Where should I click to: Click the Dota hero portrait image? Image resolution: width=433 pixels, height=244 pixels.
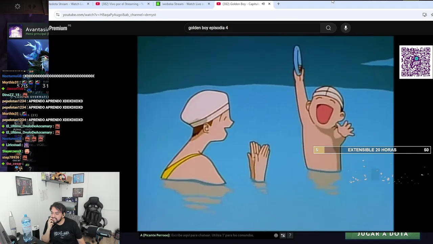pyautogui.click(x=28, y=56)
